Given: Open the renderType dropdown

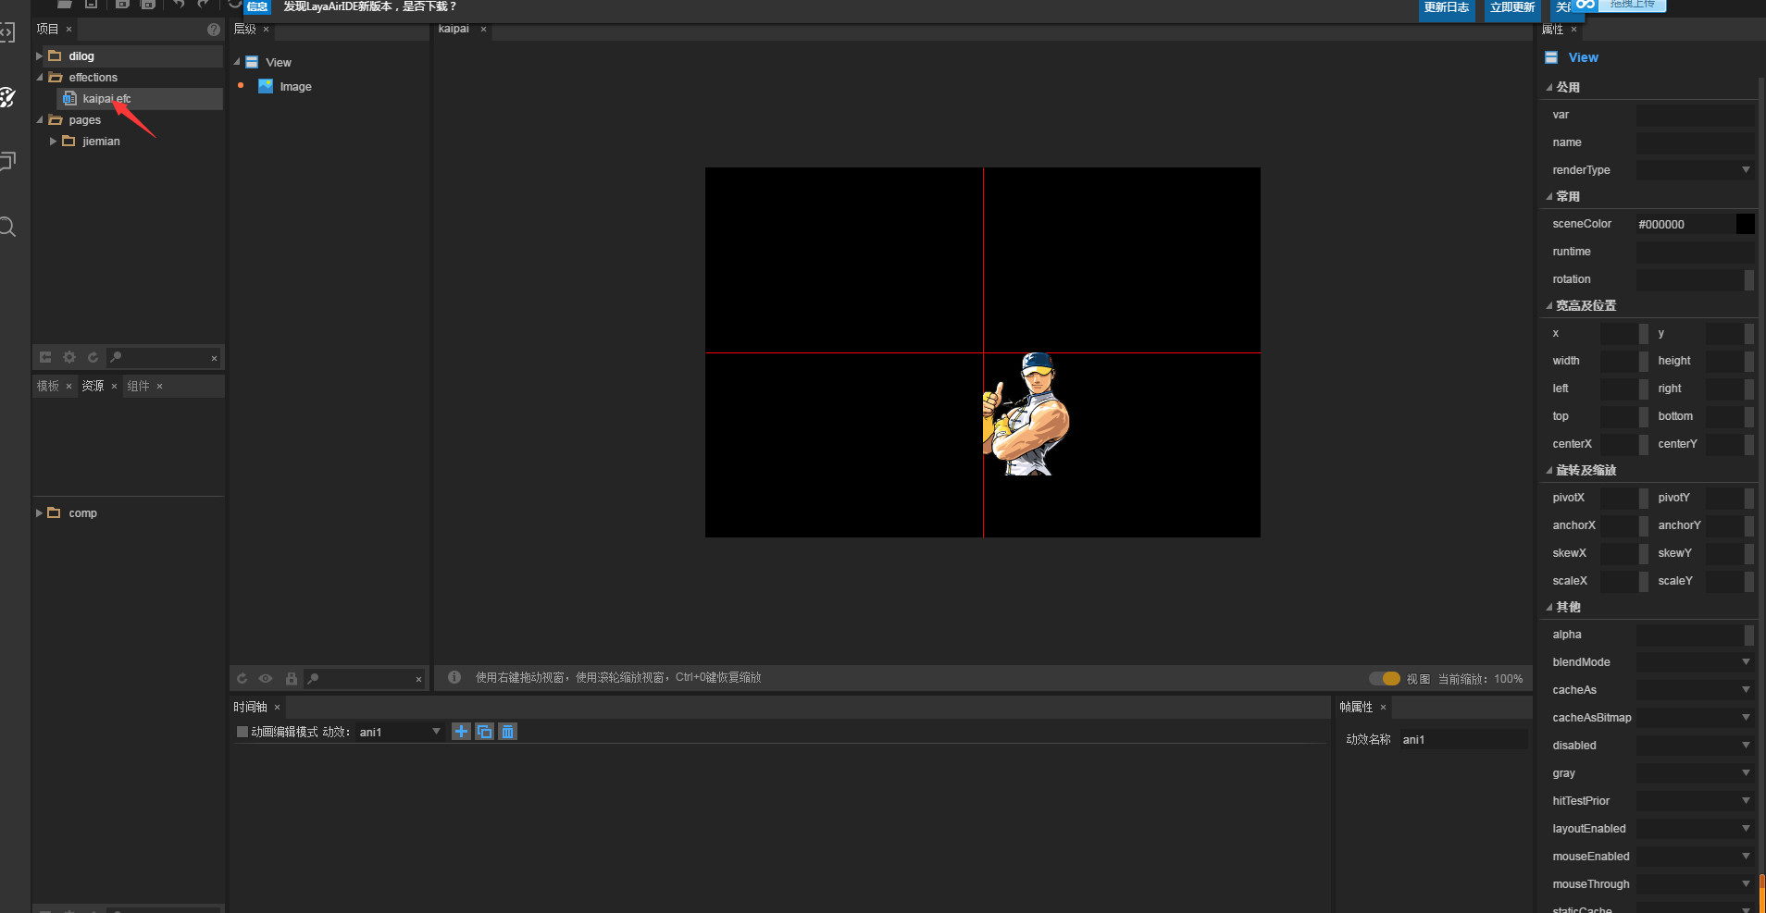Looking at the screenshot, I should coord(1696,170).
